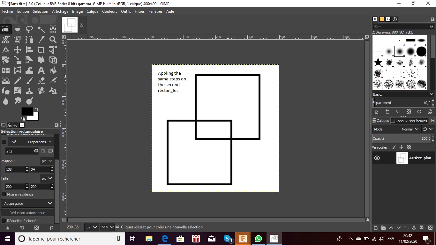Viewport: 436px width, 245px height.
Task: Select the Color Picker eyedropper tool
Action: [x=41, y=40]
